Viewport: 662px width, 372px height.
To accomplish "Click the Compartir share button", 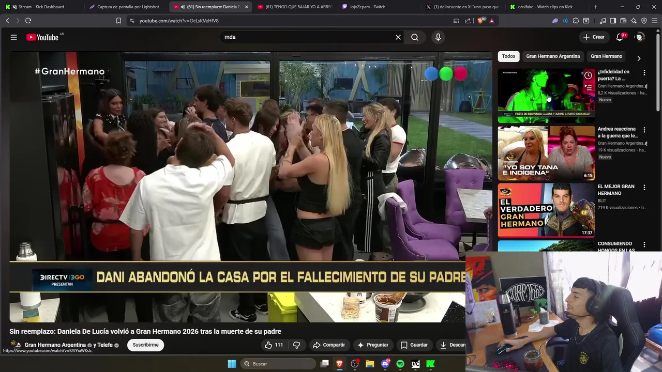I will pyautogui.click(x=329, y=345).
